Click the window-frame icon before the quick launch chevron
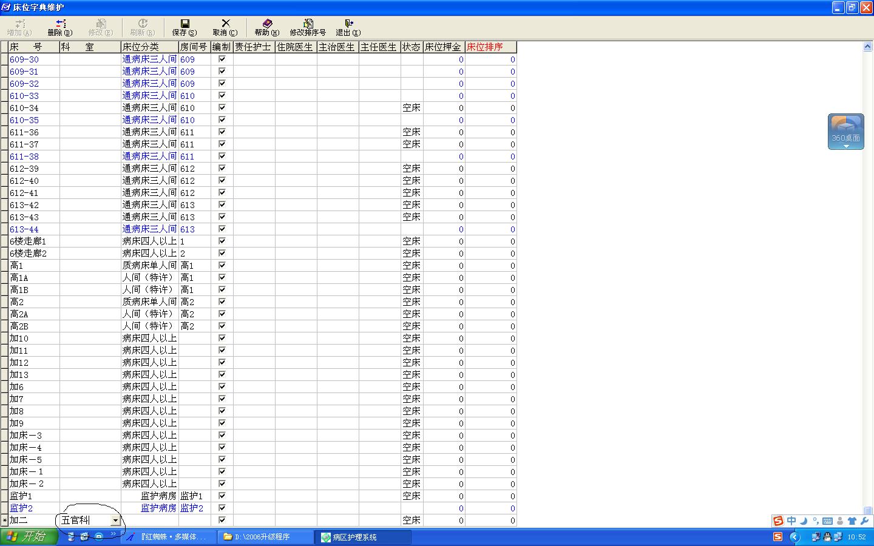874x546 pixels. tap(98, 537)
